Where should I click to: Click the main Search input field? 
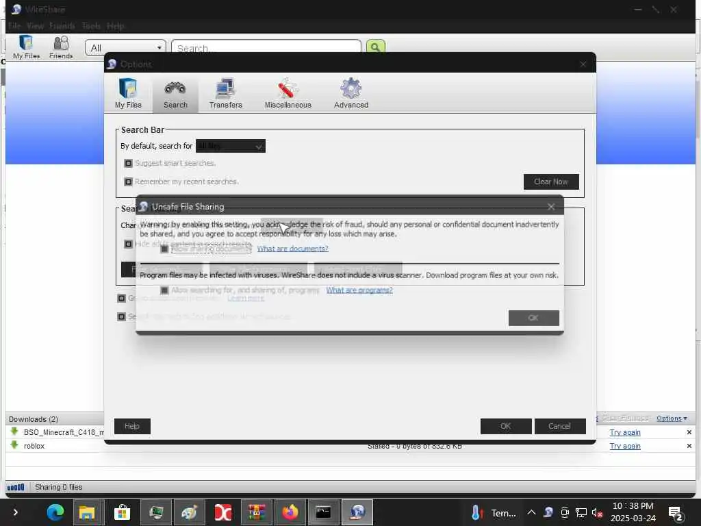pyautogui.click(x=266, y=48)
